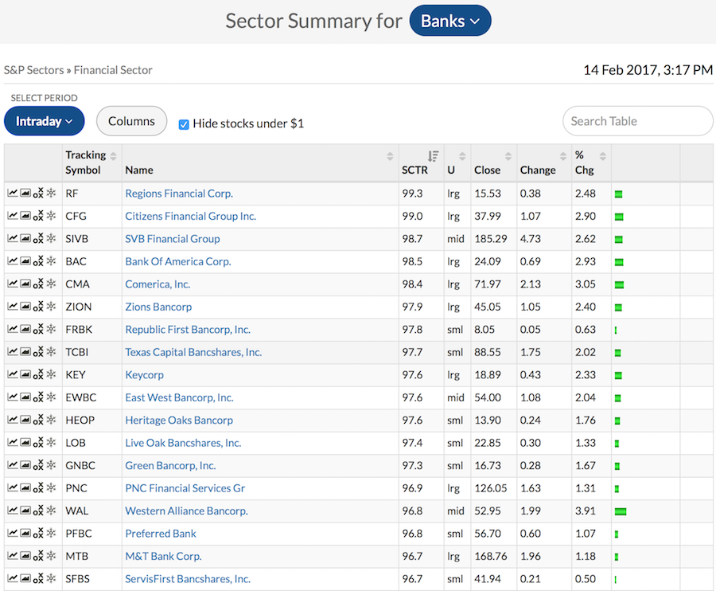Open the Point & Figure icon for CFG
716x591 pixels.
(38, 215)
